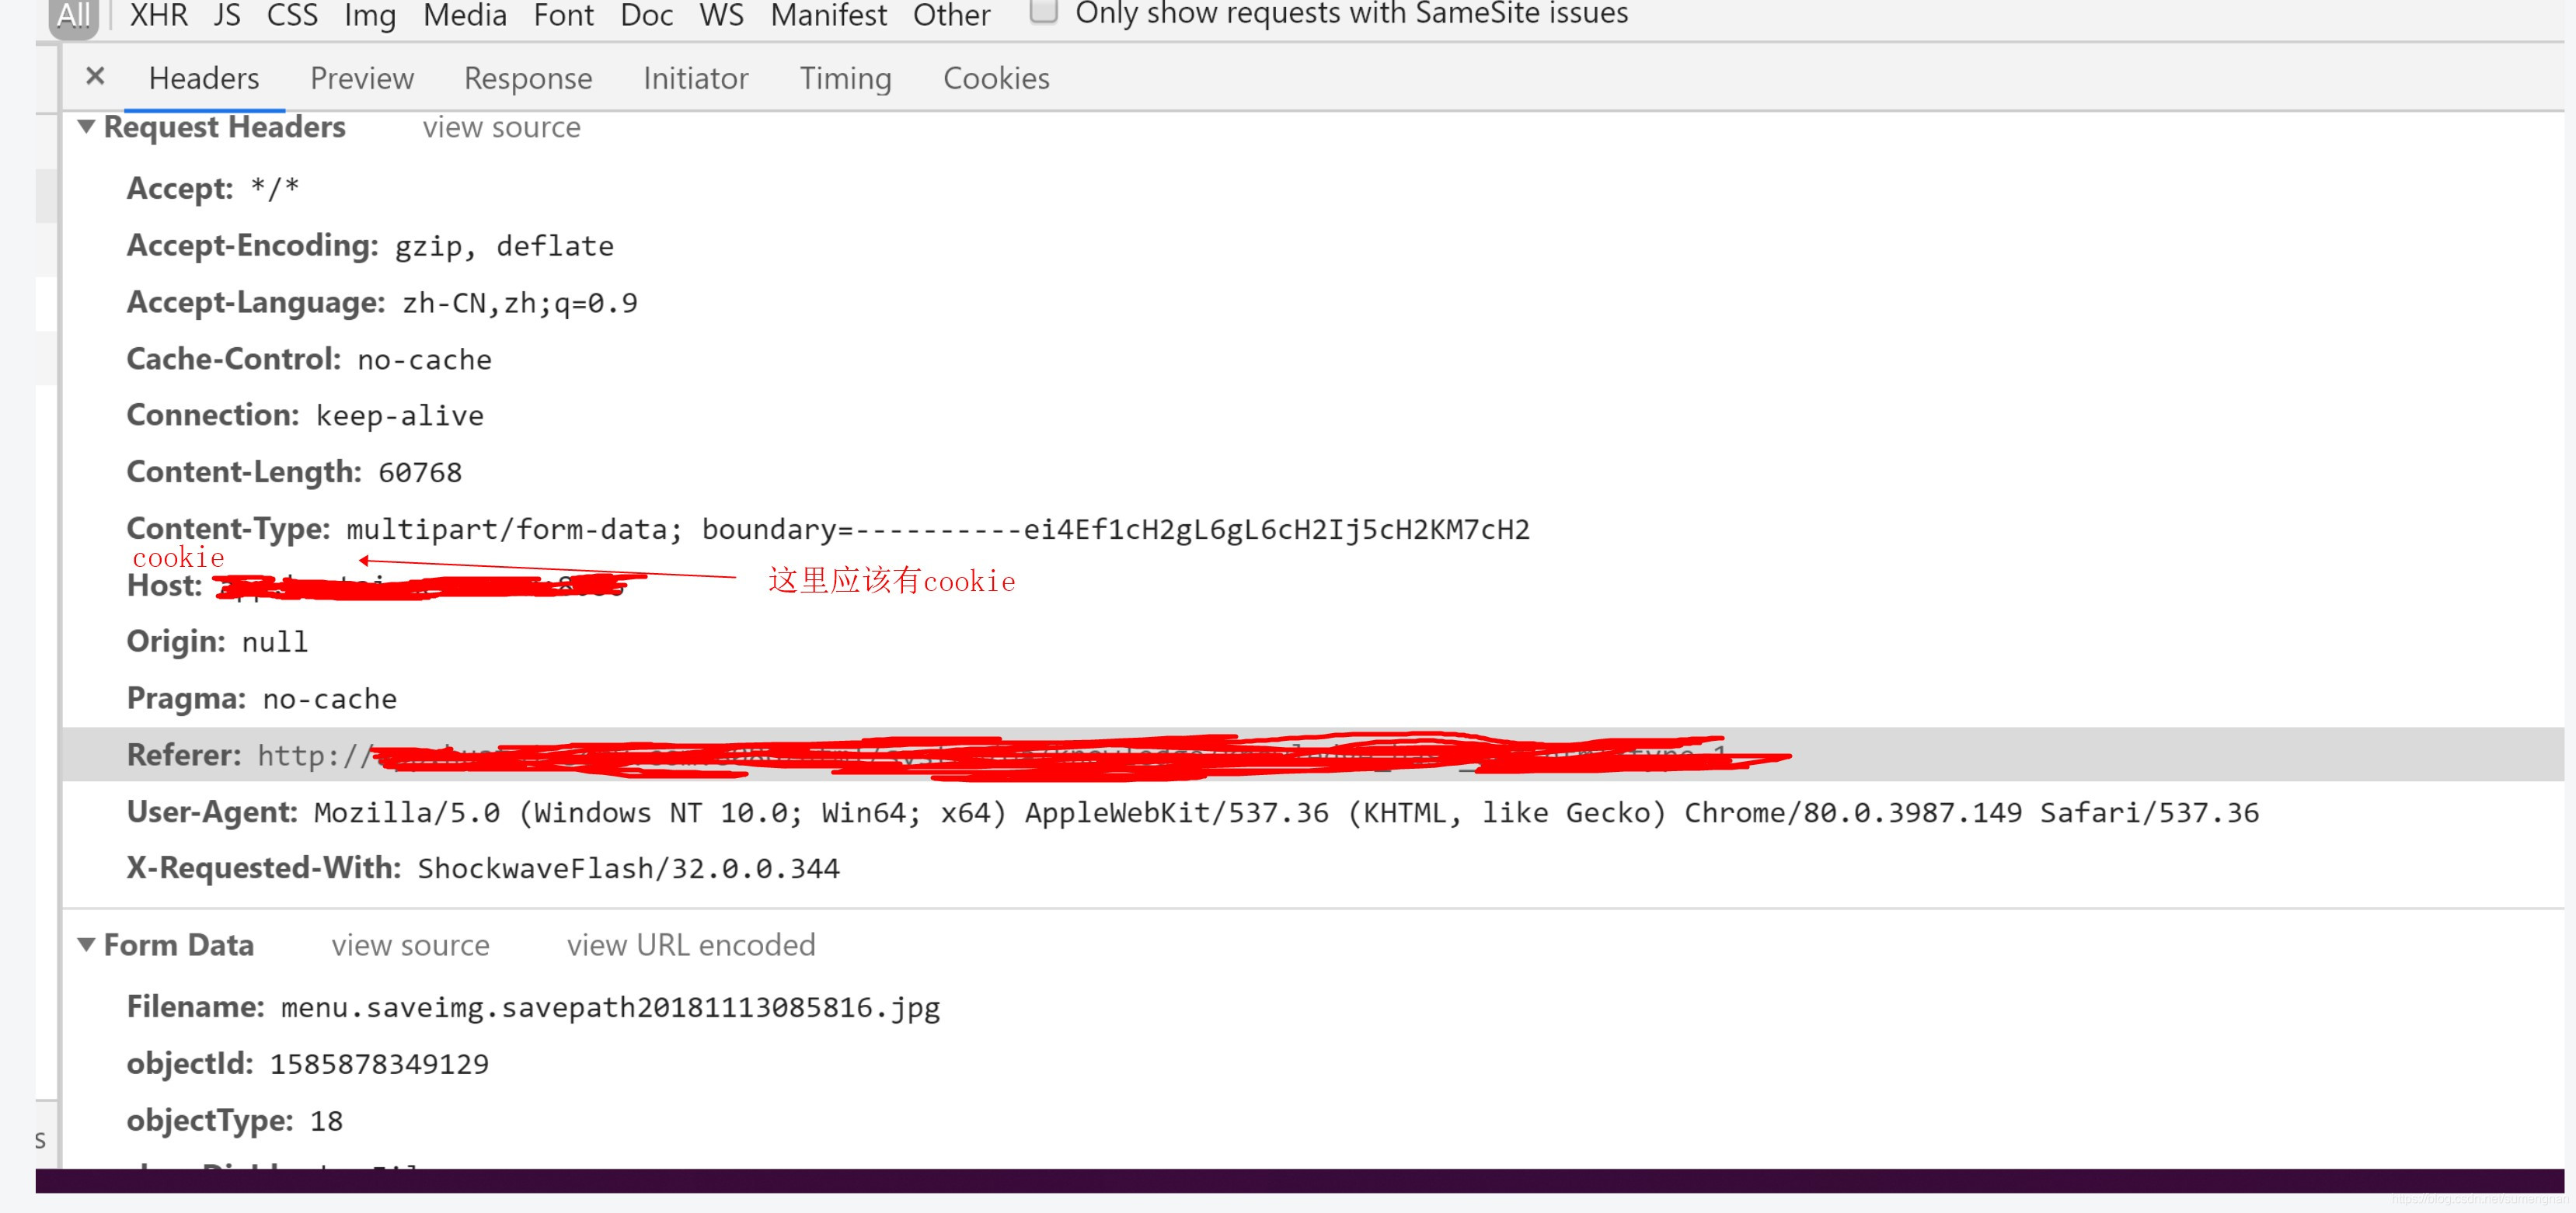Switch to the Timing tab
Screen dimensions: 2576x1213
tap(845, 78)
